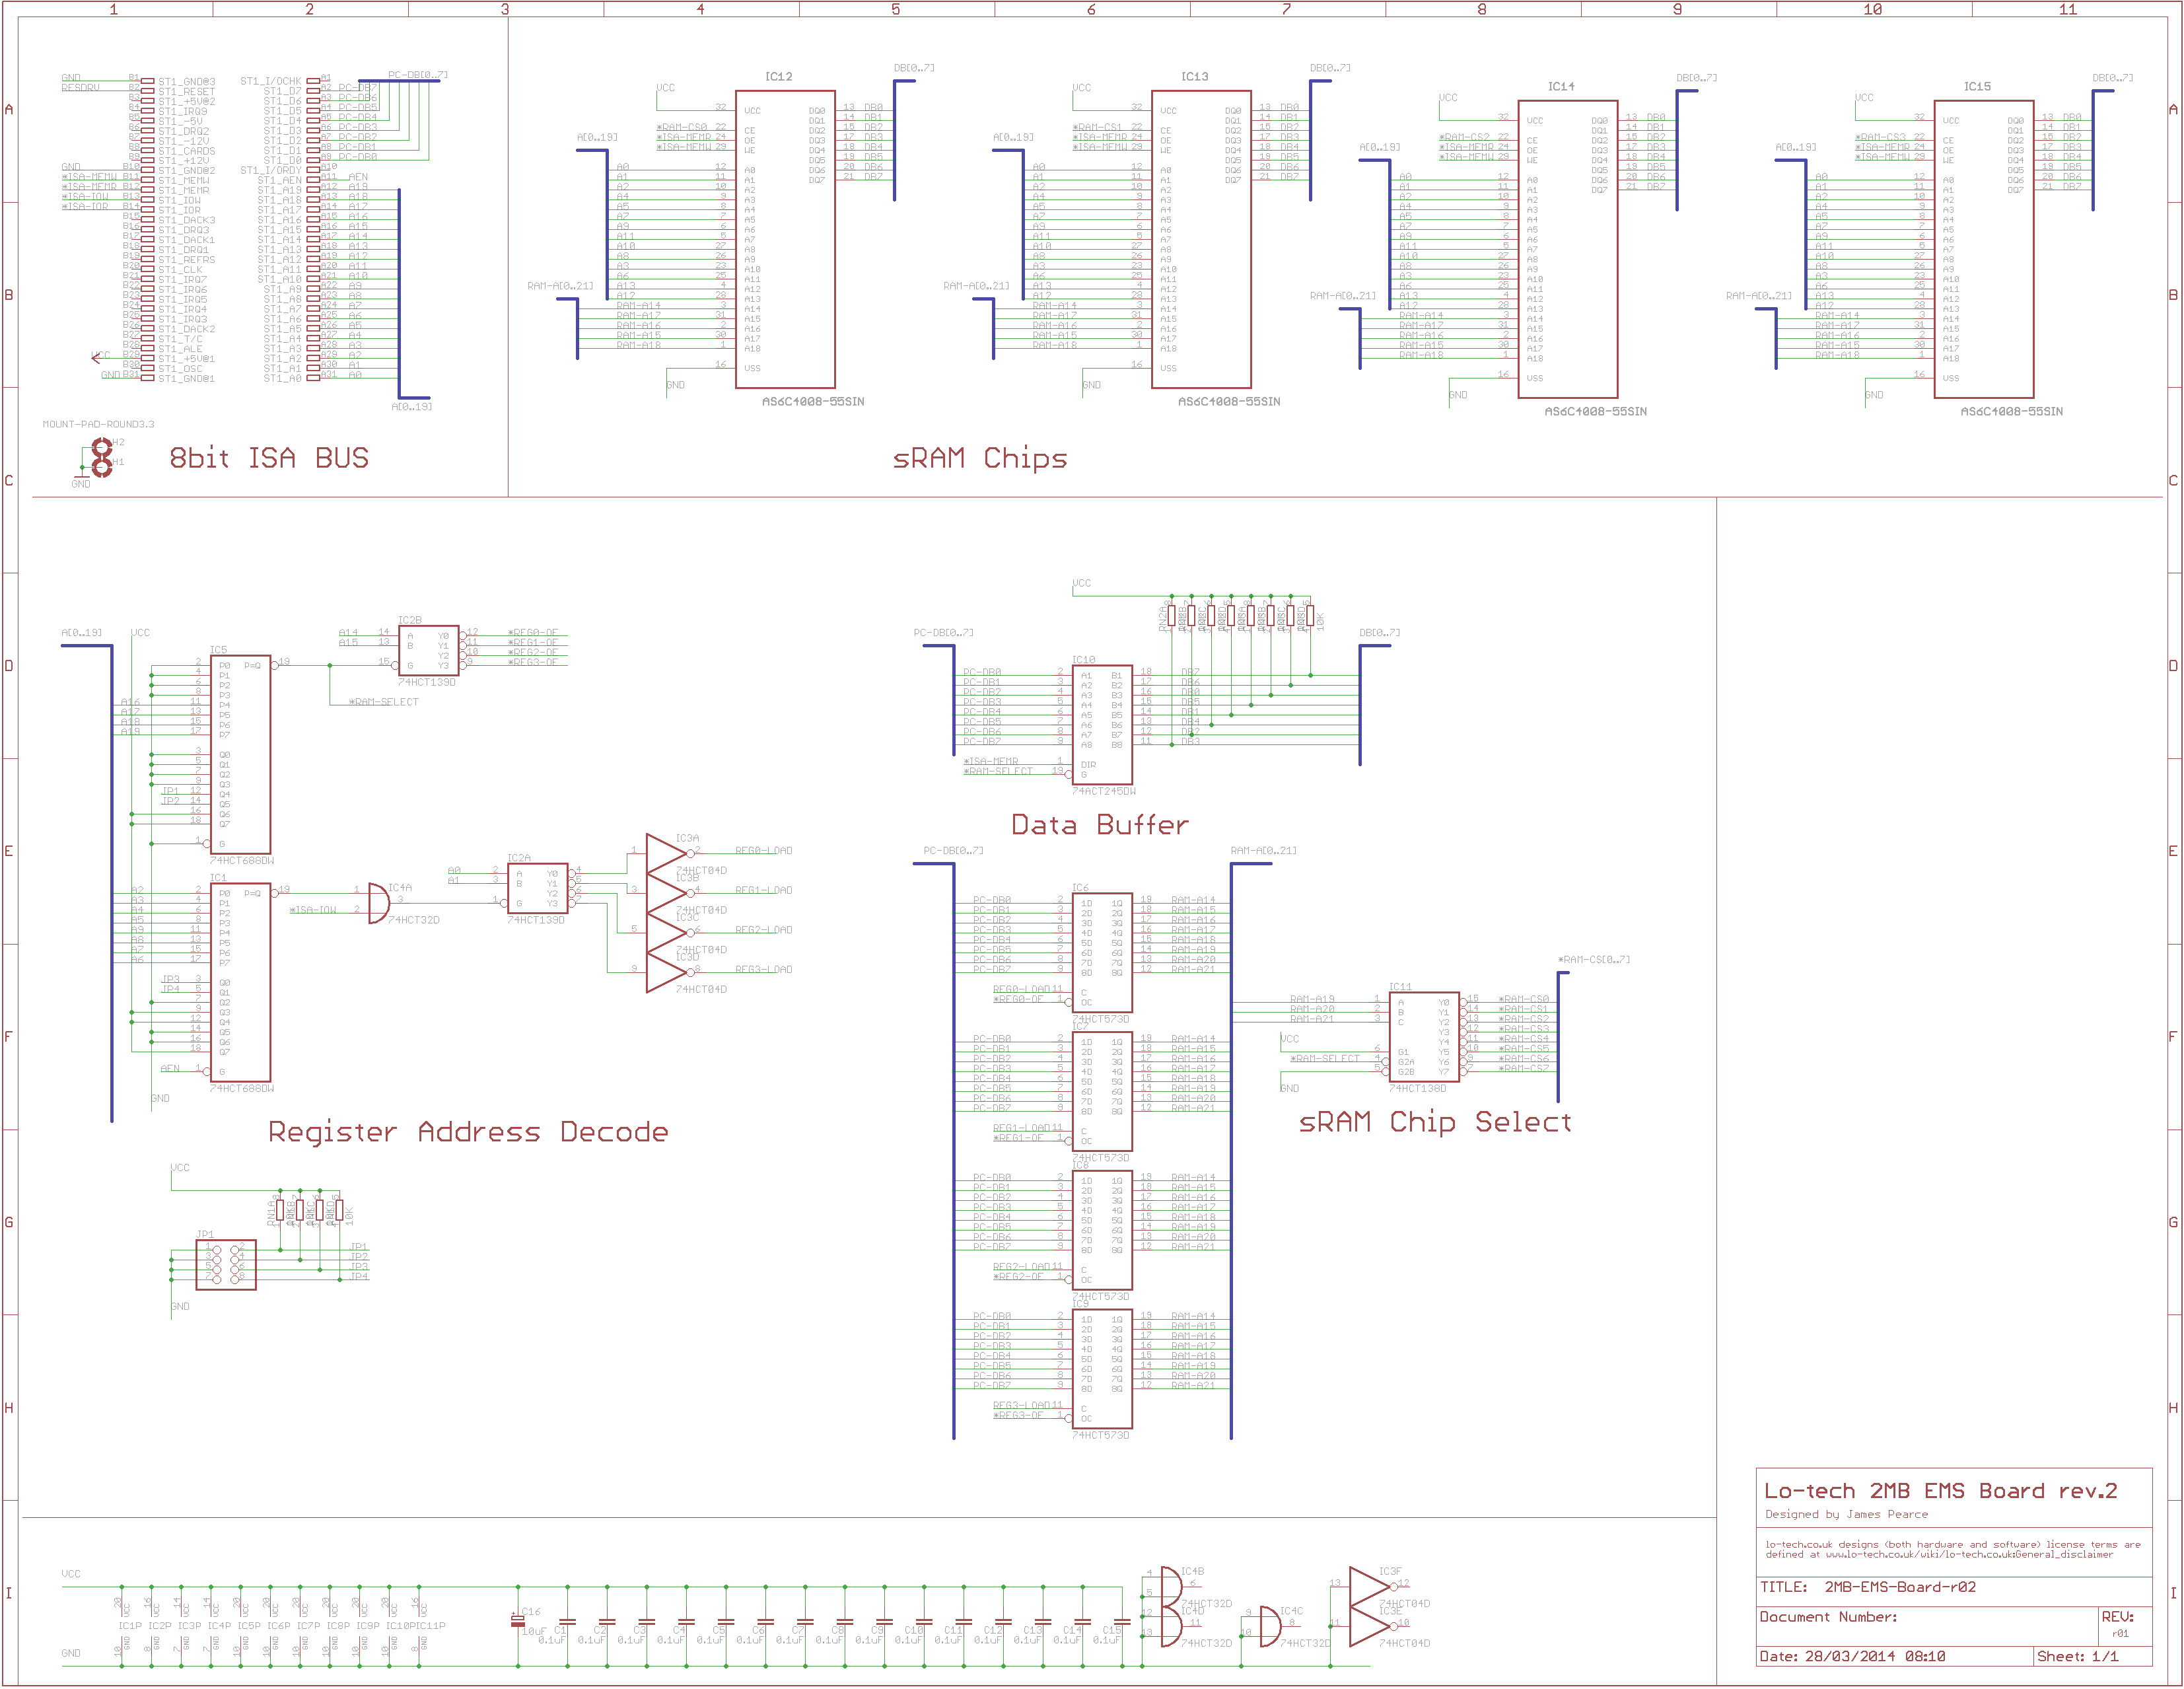2184x1689 pixels.
Task: Click column marker 11 on top border
Action: [x=2068, y=9]
